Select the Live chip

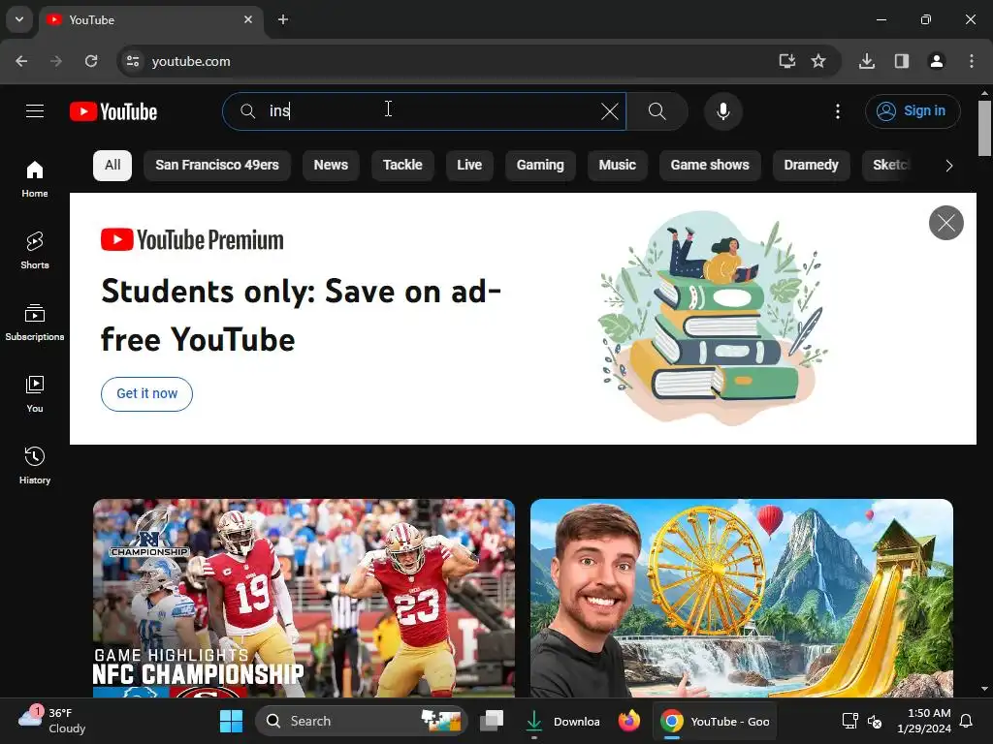469,165
